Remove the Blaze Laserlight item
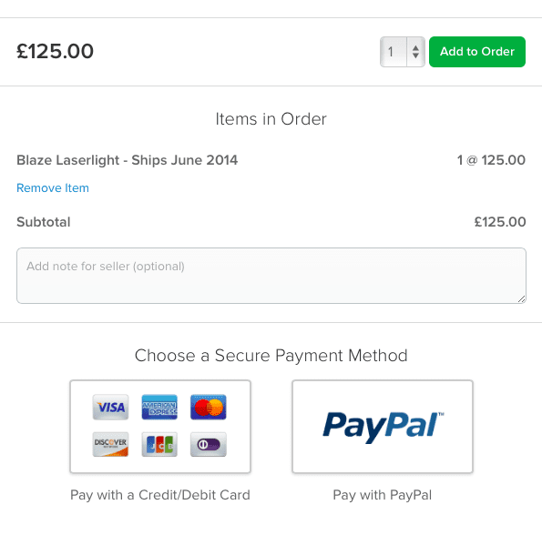 (x=53, y=187)
